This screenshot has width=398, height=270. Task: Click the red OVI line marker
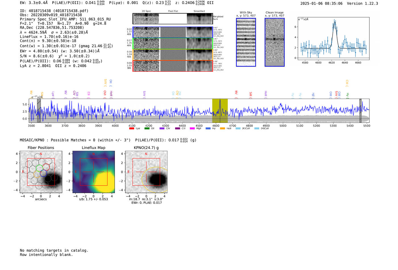(x=105, y=94)
